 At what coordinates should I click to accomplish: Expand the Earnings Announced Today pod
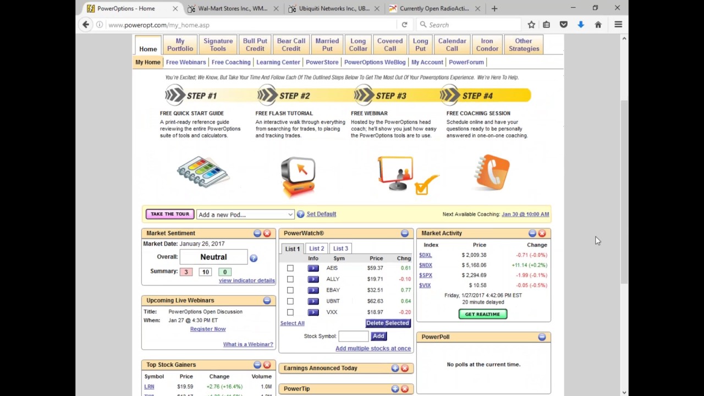click(395, 368)
